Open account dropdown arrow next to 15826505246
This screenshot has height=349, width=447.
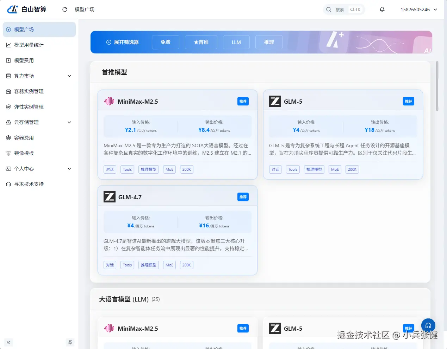click(435, 9)
